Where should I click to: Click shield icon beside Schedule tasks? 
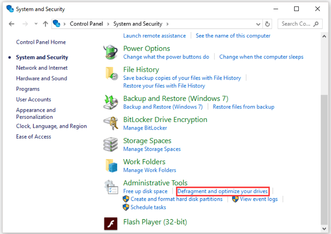click(126, 207)
